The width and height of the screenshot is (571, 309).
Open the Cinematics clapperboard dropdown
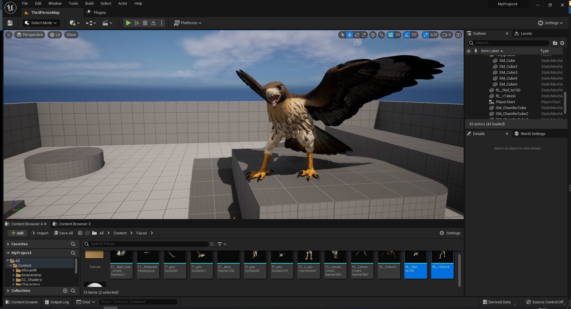click(107, 23)
